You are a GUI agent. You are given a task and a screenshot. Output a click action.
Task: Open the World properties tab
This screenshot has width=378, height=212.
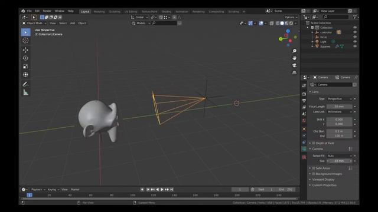pyautogui.click(x=304, y=120)
